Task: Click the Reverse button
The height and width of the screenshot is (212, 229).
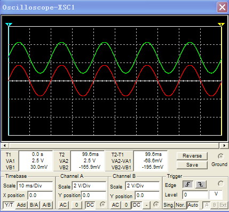Action: click(192, 156)
